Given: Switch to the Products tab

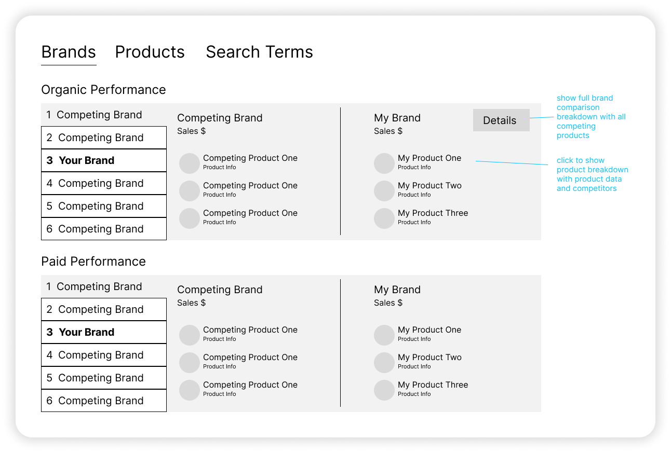Looking at the screenshot, I should [150, 52].
